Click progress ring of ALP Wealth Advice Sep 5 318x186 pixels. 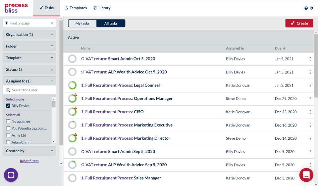72,165
